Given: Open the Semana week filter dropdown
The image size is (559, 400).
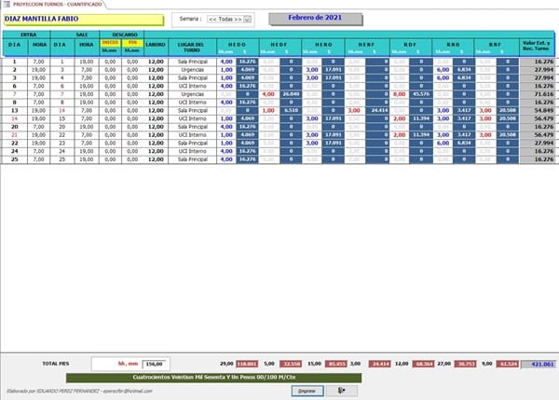Looking at the screenshot, I should pos(247,20).
